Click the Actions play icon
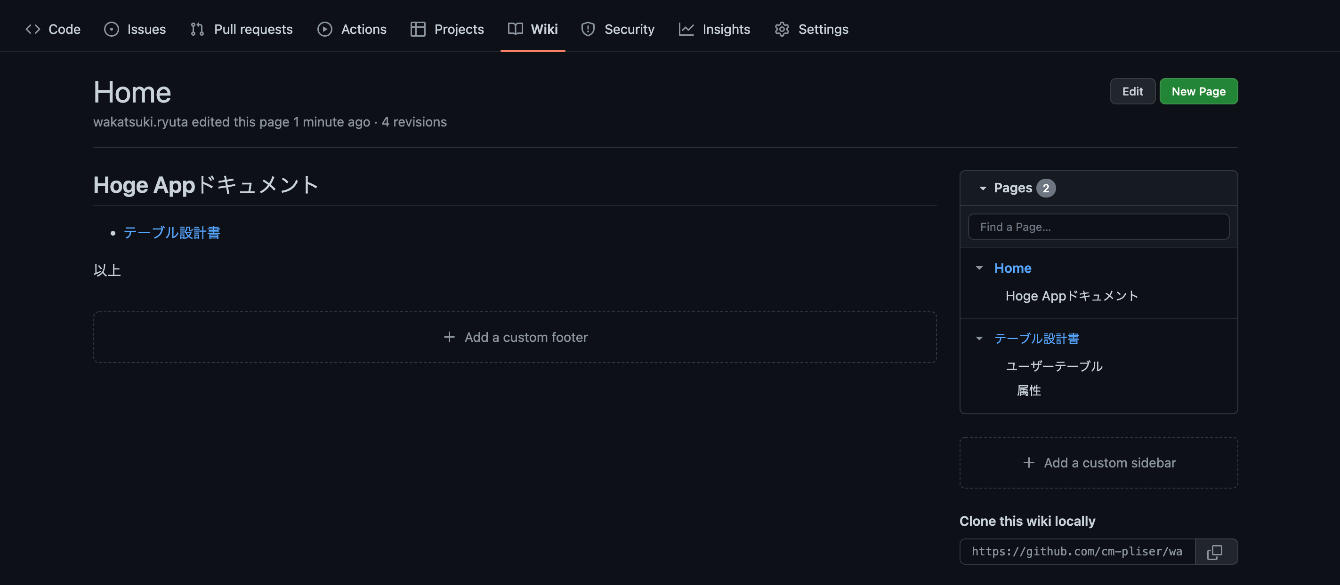 (324, 29)
